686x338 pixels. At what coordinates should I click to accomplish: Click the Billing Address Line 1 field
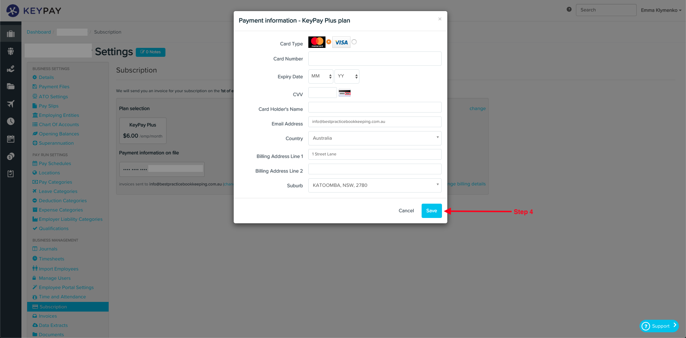pyautogui.click(x=375, y=154)
